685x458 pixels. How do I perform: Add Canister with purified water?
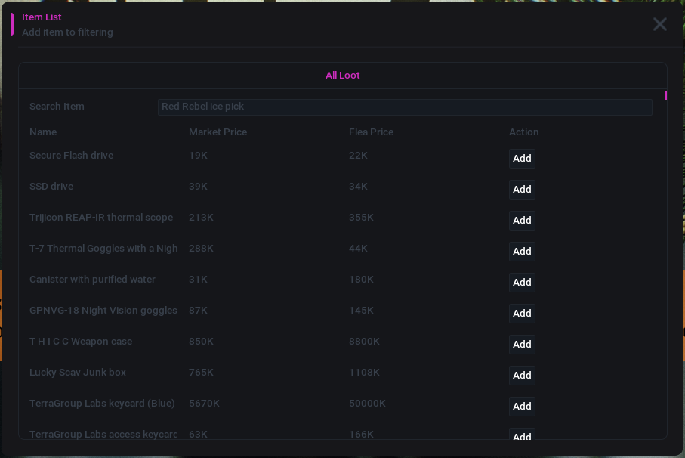tap(522, 283)
